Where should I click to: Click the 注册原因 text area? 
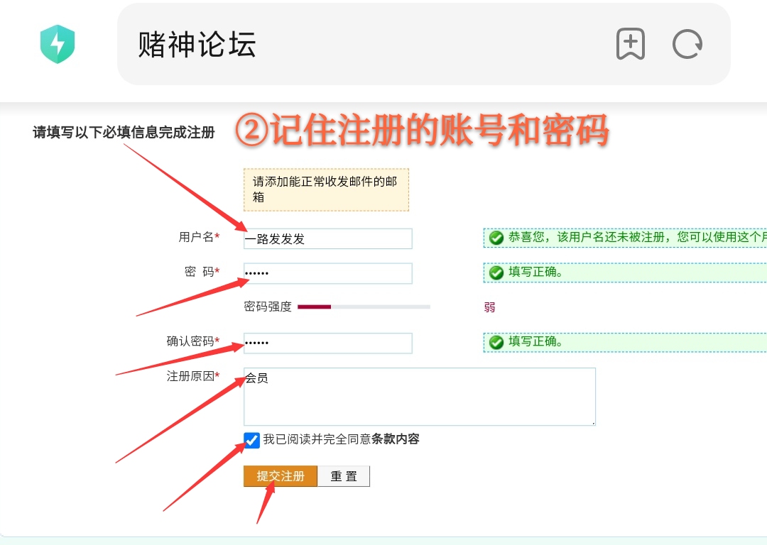click(x=419, y=397)
